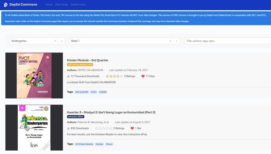Screen dimensions: 271x154
Task: Open the Week 1 combo box field
Action: tap(125, 41)
